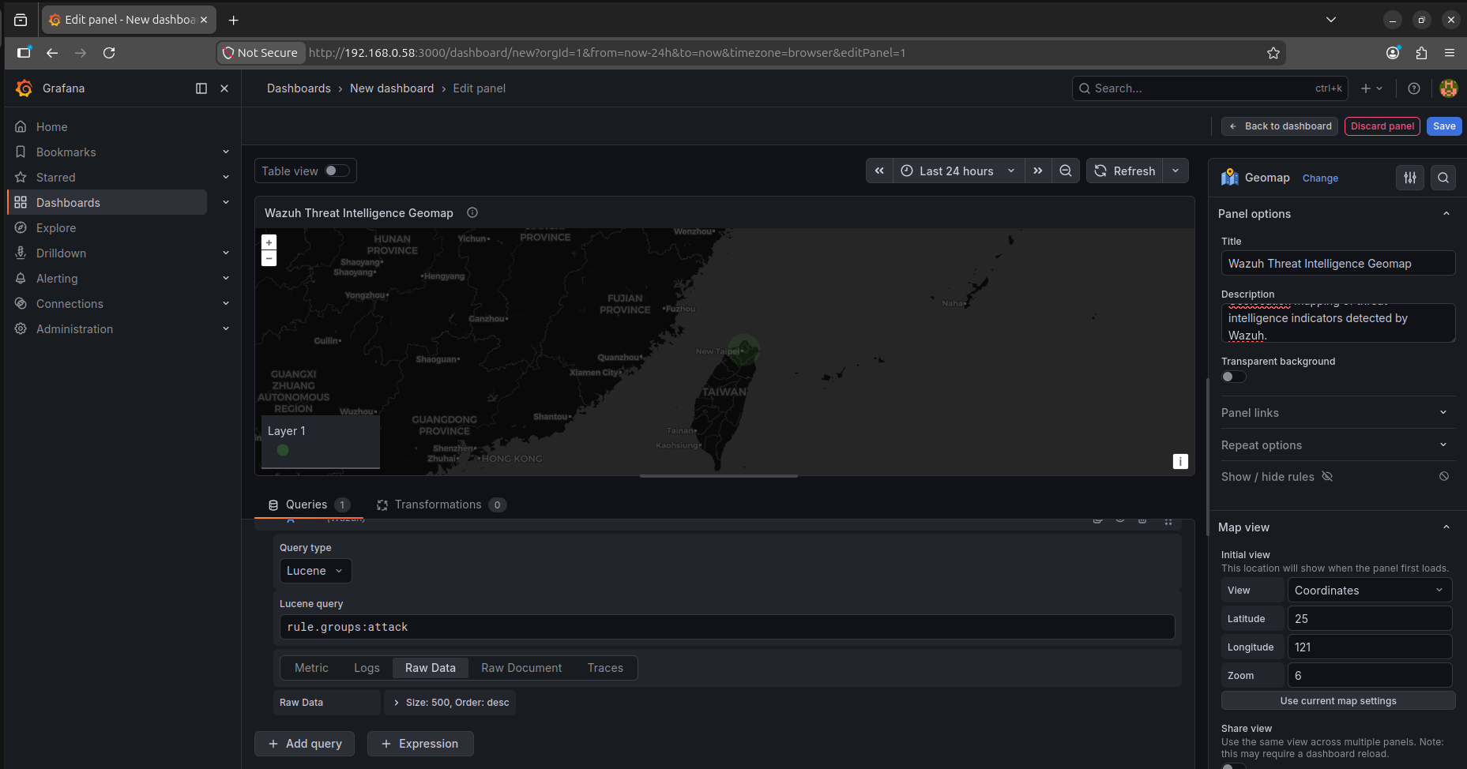The width and height of the screenshot is (1467, 769).
Task: Dock or undock the sidebar menu
Action: [x=201, y=88]
